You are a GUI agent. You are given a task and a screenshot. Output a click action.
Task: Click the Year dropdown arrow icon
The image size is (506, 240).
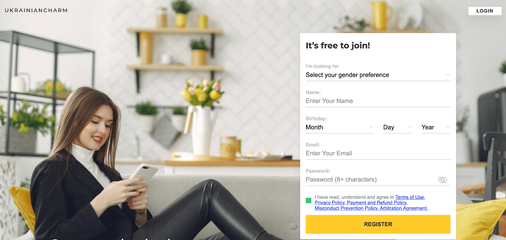[448, 127]
